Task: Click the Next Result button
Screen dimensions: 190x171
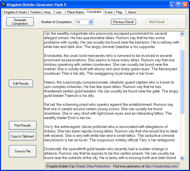Action: click(156, 22)
